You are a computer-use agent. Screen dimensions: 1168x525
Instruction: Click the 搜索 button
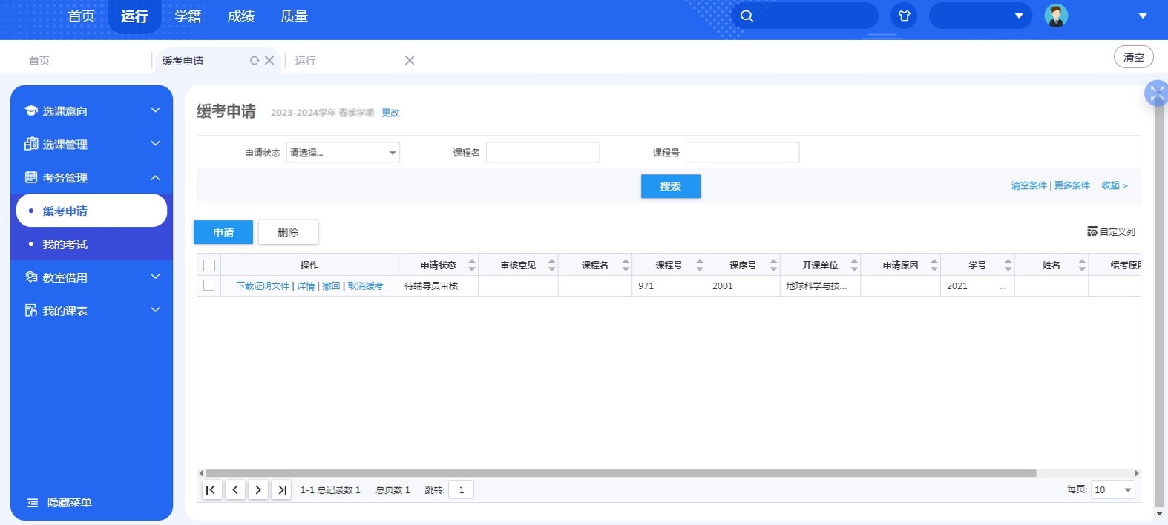point(670,186)
